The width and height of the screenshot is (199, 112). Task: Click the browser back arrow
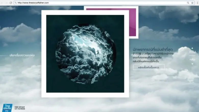point(2,3)
